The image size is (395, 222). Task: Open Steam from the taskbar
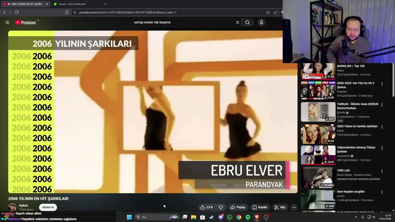[211, 217]
